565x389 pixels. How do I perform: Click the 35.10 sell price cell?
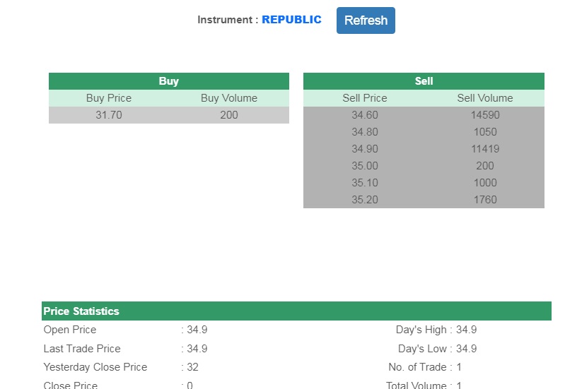click(x=365, y=183)
